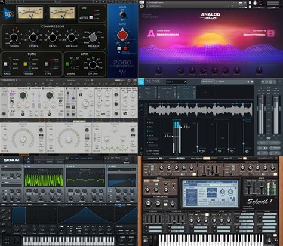Click the black RELEASE knob on API 2500
The image size is (283, 246).
point(72,37)
